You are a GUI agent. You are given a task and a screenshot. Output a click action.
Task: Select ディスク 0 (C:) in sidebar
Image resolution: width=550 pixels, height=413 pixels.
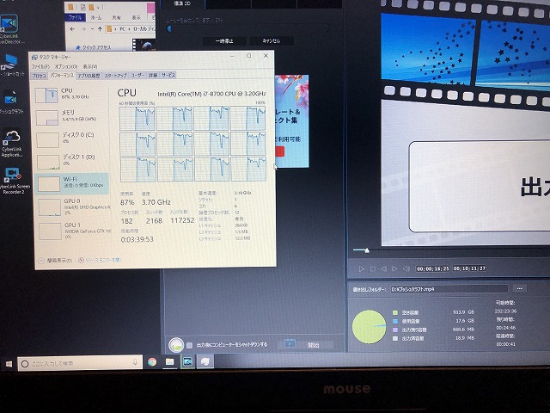pyautogui.click(x=71, y=139)
